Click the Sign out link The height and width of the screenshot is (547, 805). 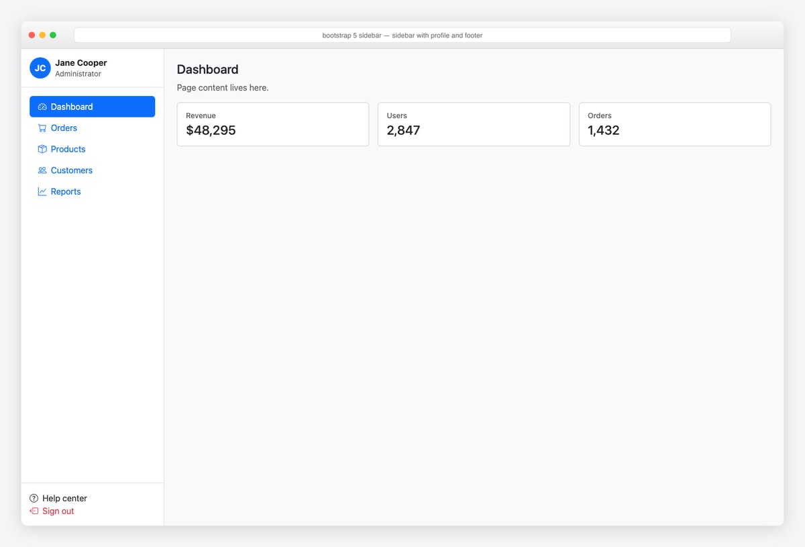[52, 511]
